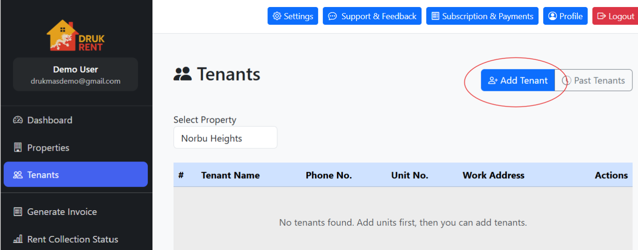Viewport: 638px width, 250px height.
Task: Click the Support & Feedback chat icon
Action: click(332, 16)
